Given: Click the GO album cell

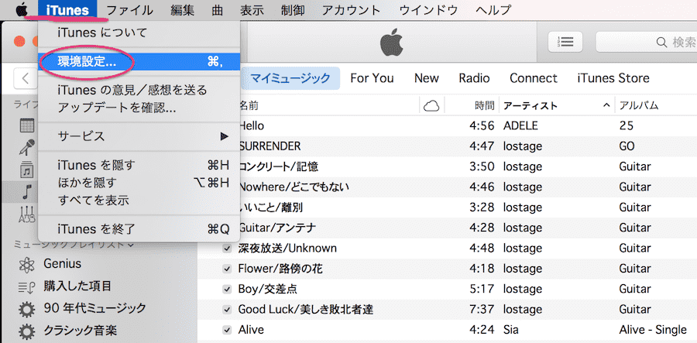Looking at the screenshot, I should point(627,146).
